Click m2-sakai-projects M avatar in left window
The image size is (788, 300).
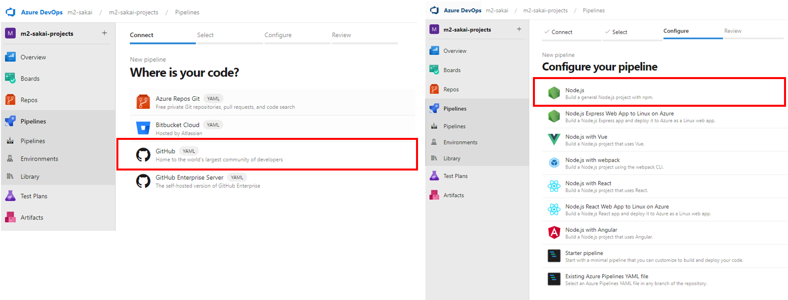pos(10,33)
